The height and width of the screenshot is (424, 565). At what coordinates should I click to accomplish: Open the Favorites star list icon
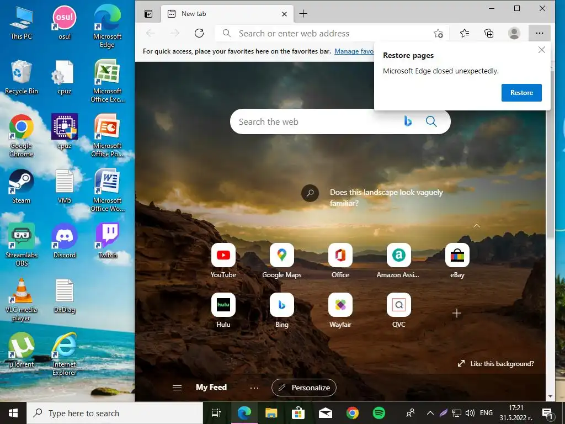point(465,33)
